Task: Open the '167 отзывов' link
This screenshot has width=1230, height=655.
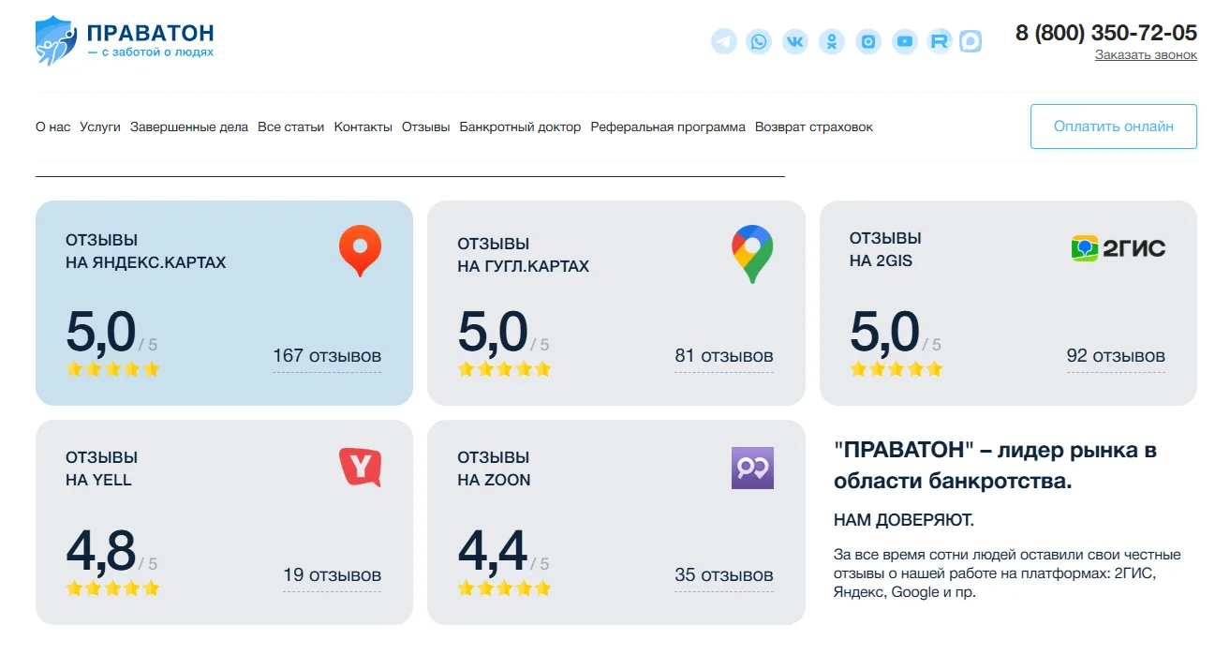Action: coord(327,356)
